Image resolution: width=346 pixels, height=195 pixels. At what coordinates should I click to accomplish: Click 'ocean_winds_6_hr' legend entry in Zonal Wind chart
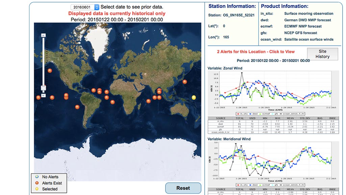[292, 114]
